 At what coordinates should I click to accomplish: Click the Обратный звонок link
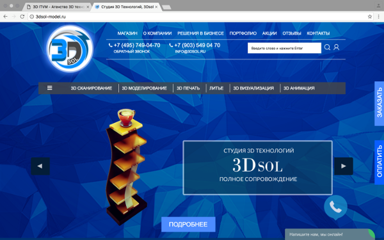pyautogui.click(x=132, y=51)
